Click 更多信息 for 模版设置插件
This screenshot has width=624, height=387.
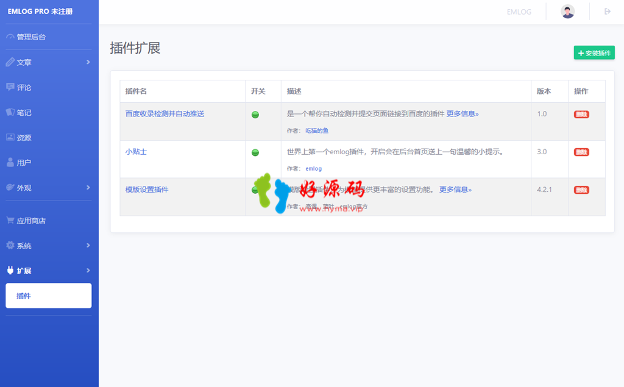[x=455, y=190]
